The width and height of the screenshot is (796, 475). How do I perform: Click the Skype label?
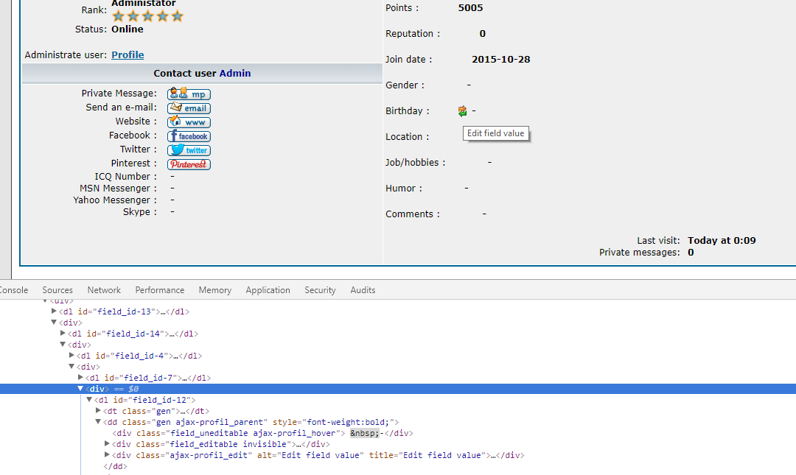pyautogui.click(x=139, y=211)
